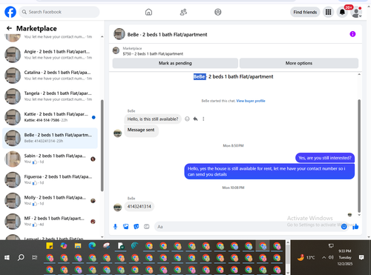Open Molly's conversation
Screen dimensions: 371x275
pyautogui.click(x=50, y=201)
